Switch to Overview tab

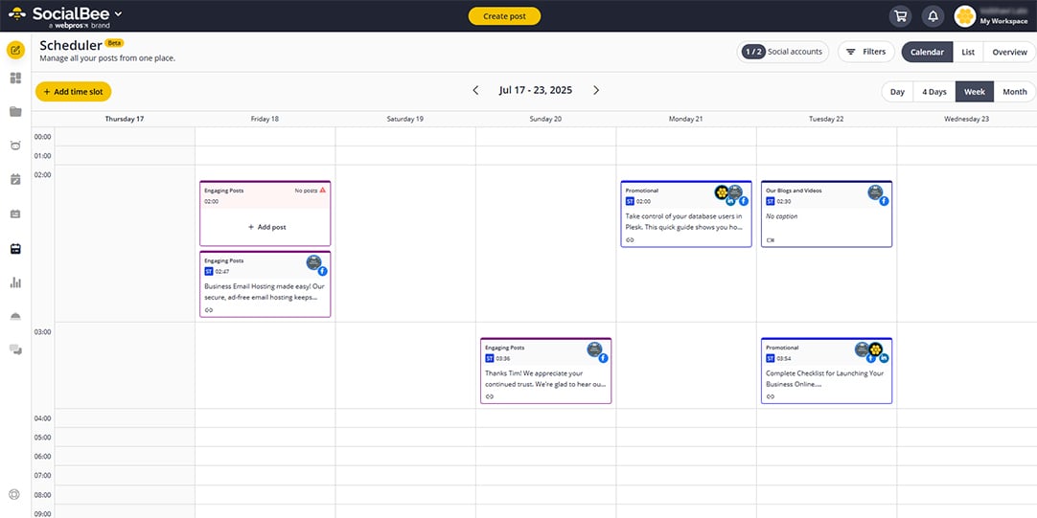tap(1009, 53)
